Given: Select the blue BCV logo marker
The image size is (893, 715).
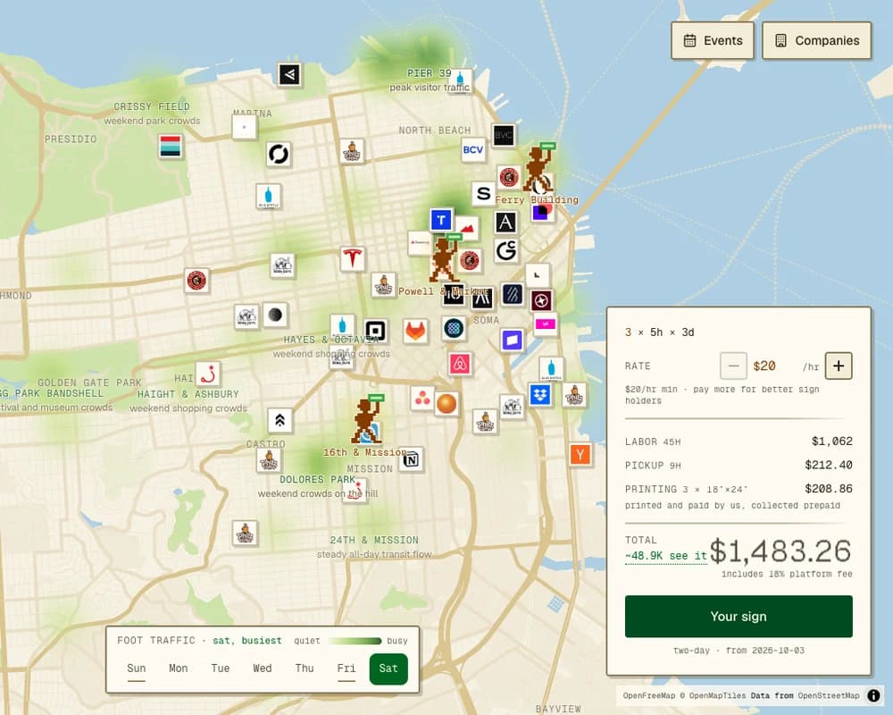Looking at the screenshot, I should [473, 149].
